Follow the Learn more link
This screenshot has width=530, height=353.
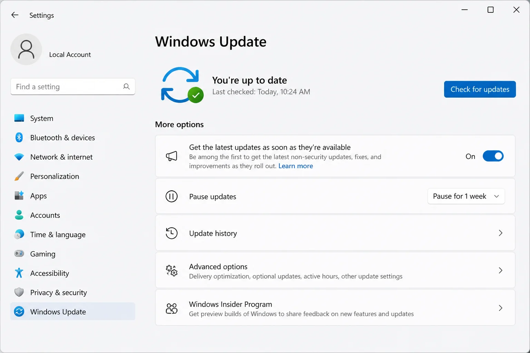coord(296,166)
